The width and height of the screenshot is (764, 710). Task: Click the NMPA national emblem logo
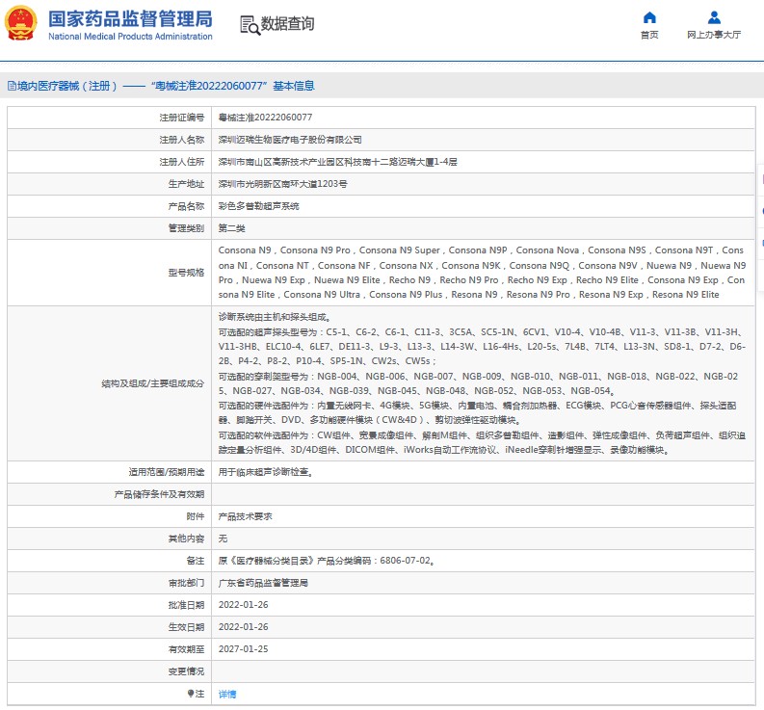click(23, 24)
